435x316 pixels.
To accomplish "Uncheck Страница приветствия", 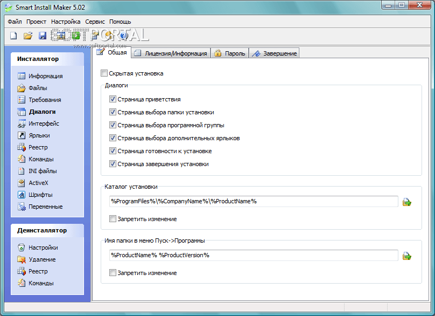I will tap(113, 99).
